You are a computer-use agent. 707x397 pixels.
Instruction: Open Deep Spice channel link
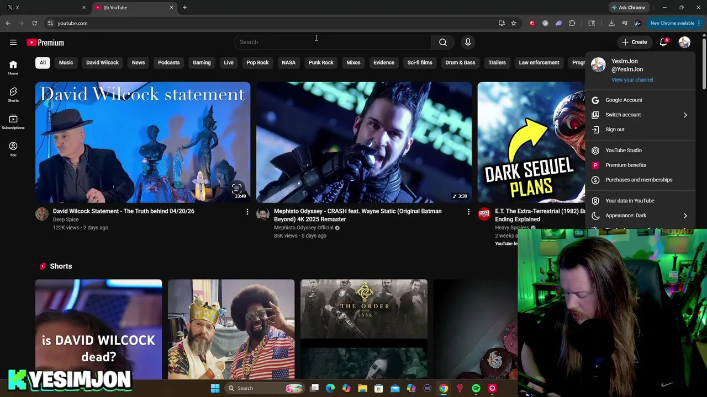pyautogui.click(x=66, y=219)
